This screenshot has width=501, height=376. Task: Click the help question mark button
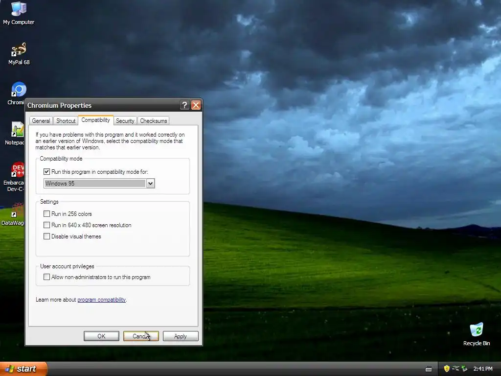184,105
